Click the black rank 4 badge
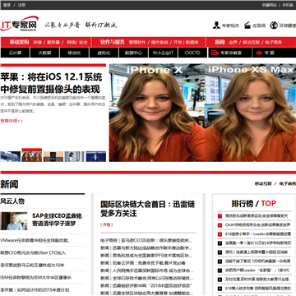The width and height of the screenshot is (296, 296). (x=220, y=243)
